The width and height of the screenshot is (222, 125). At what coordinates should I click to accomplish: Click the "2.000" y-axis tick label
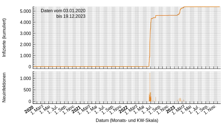pyautogui.click(x=26, y=44)
